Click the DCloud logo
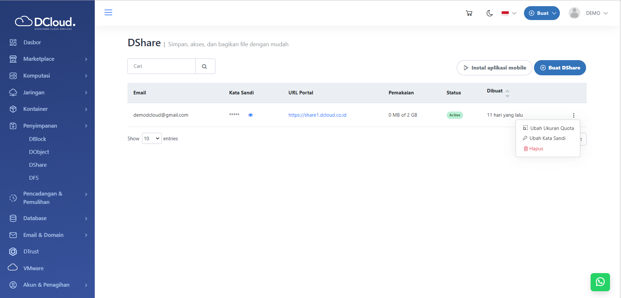The image size is (621, 298). 46,23
